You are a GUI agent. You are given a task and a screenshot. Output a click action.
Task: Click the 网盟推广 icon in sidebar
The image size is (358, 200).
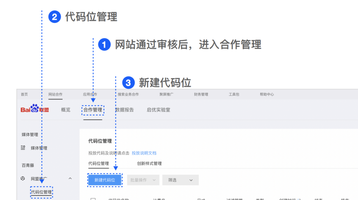click(x=23, y=179)
